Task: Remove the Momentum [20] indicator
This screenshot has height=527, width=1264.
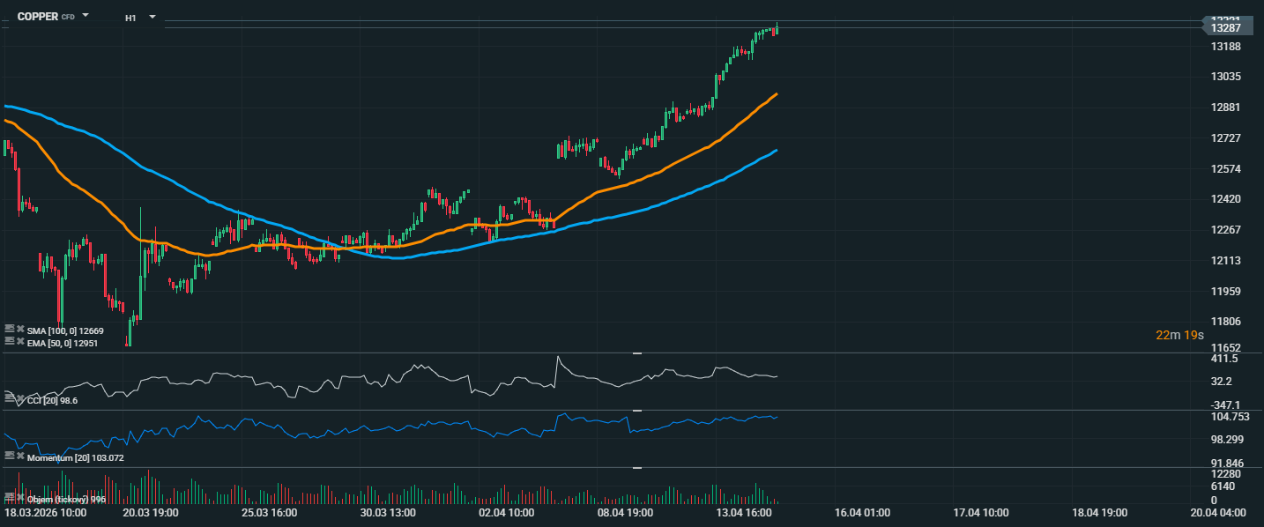Action: click(20, 456)
